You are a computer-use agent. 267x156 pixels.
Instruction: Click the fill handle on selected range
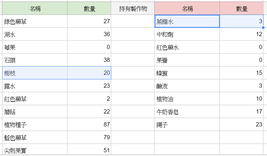click(263, 28)
